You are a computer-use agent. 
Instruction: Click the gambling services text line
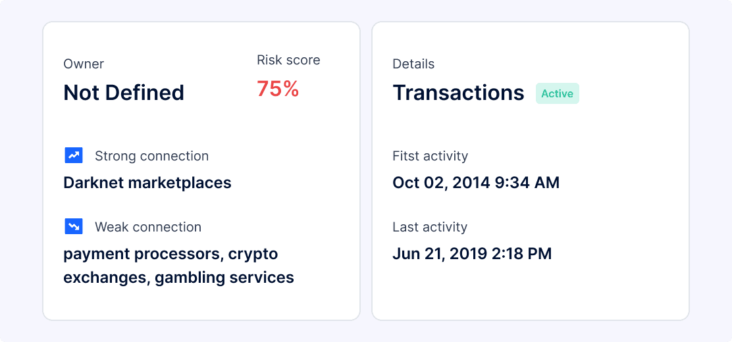click(x=178, y=278)
